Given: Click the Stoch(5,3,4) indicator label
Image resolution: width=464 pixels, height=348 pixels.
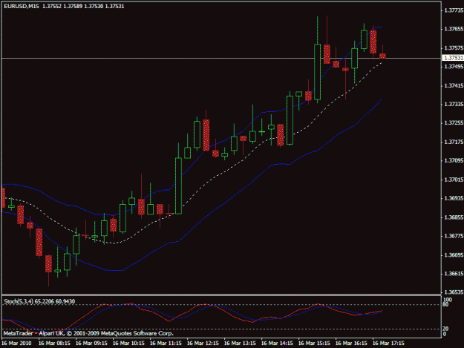Looking at the screenshot, I should (x=39, y=301).
